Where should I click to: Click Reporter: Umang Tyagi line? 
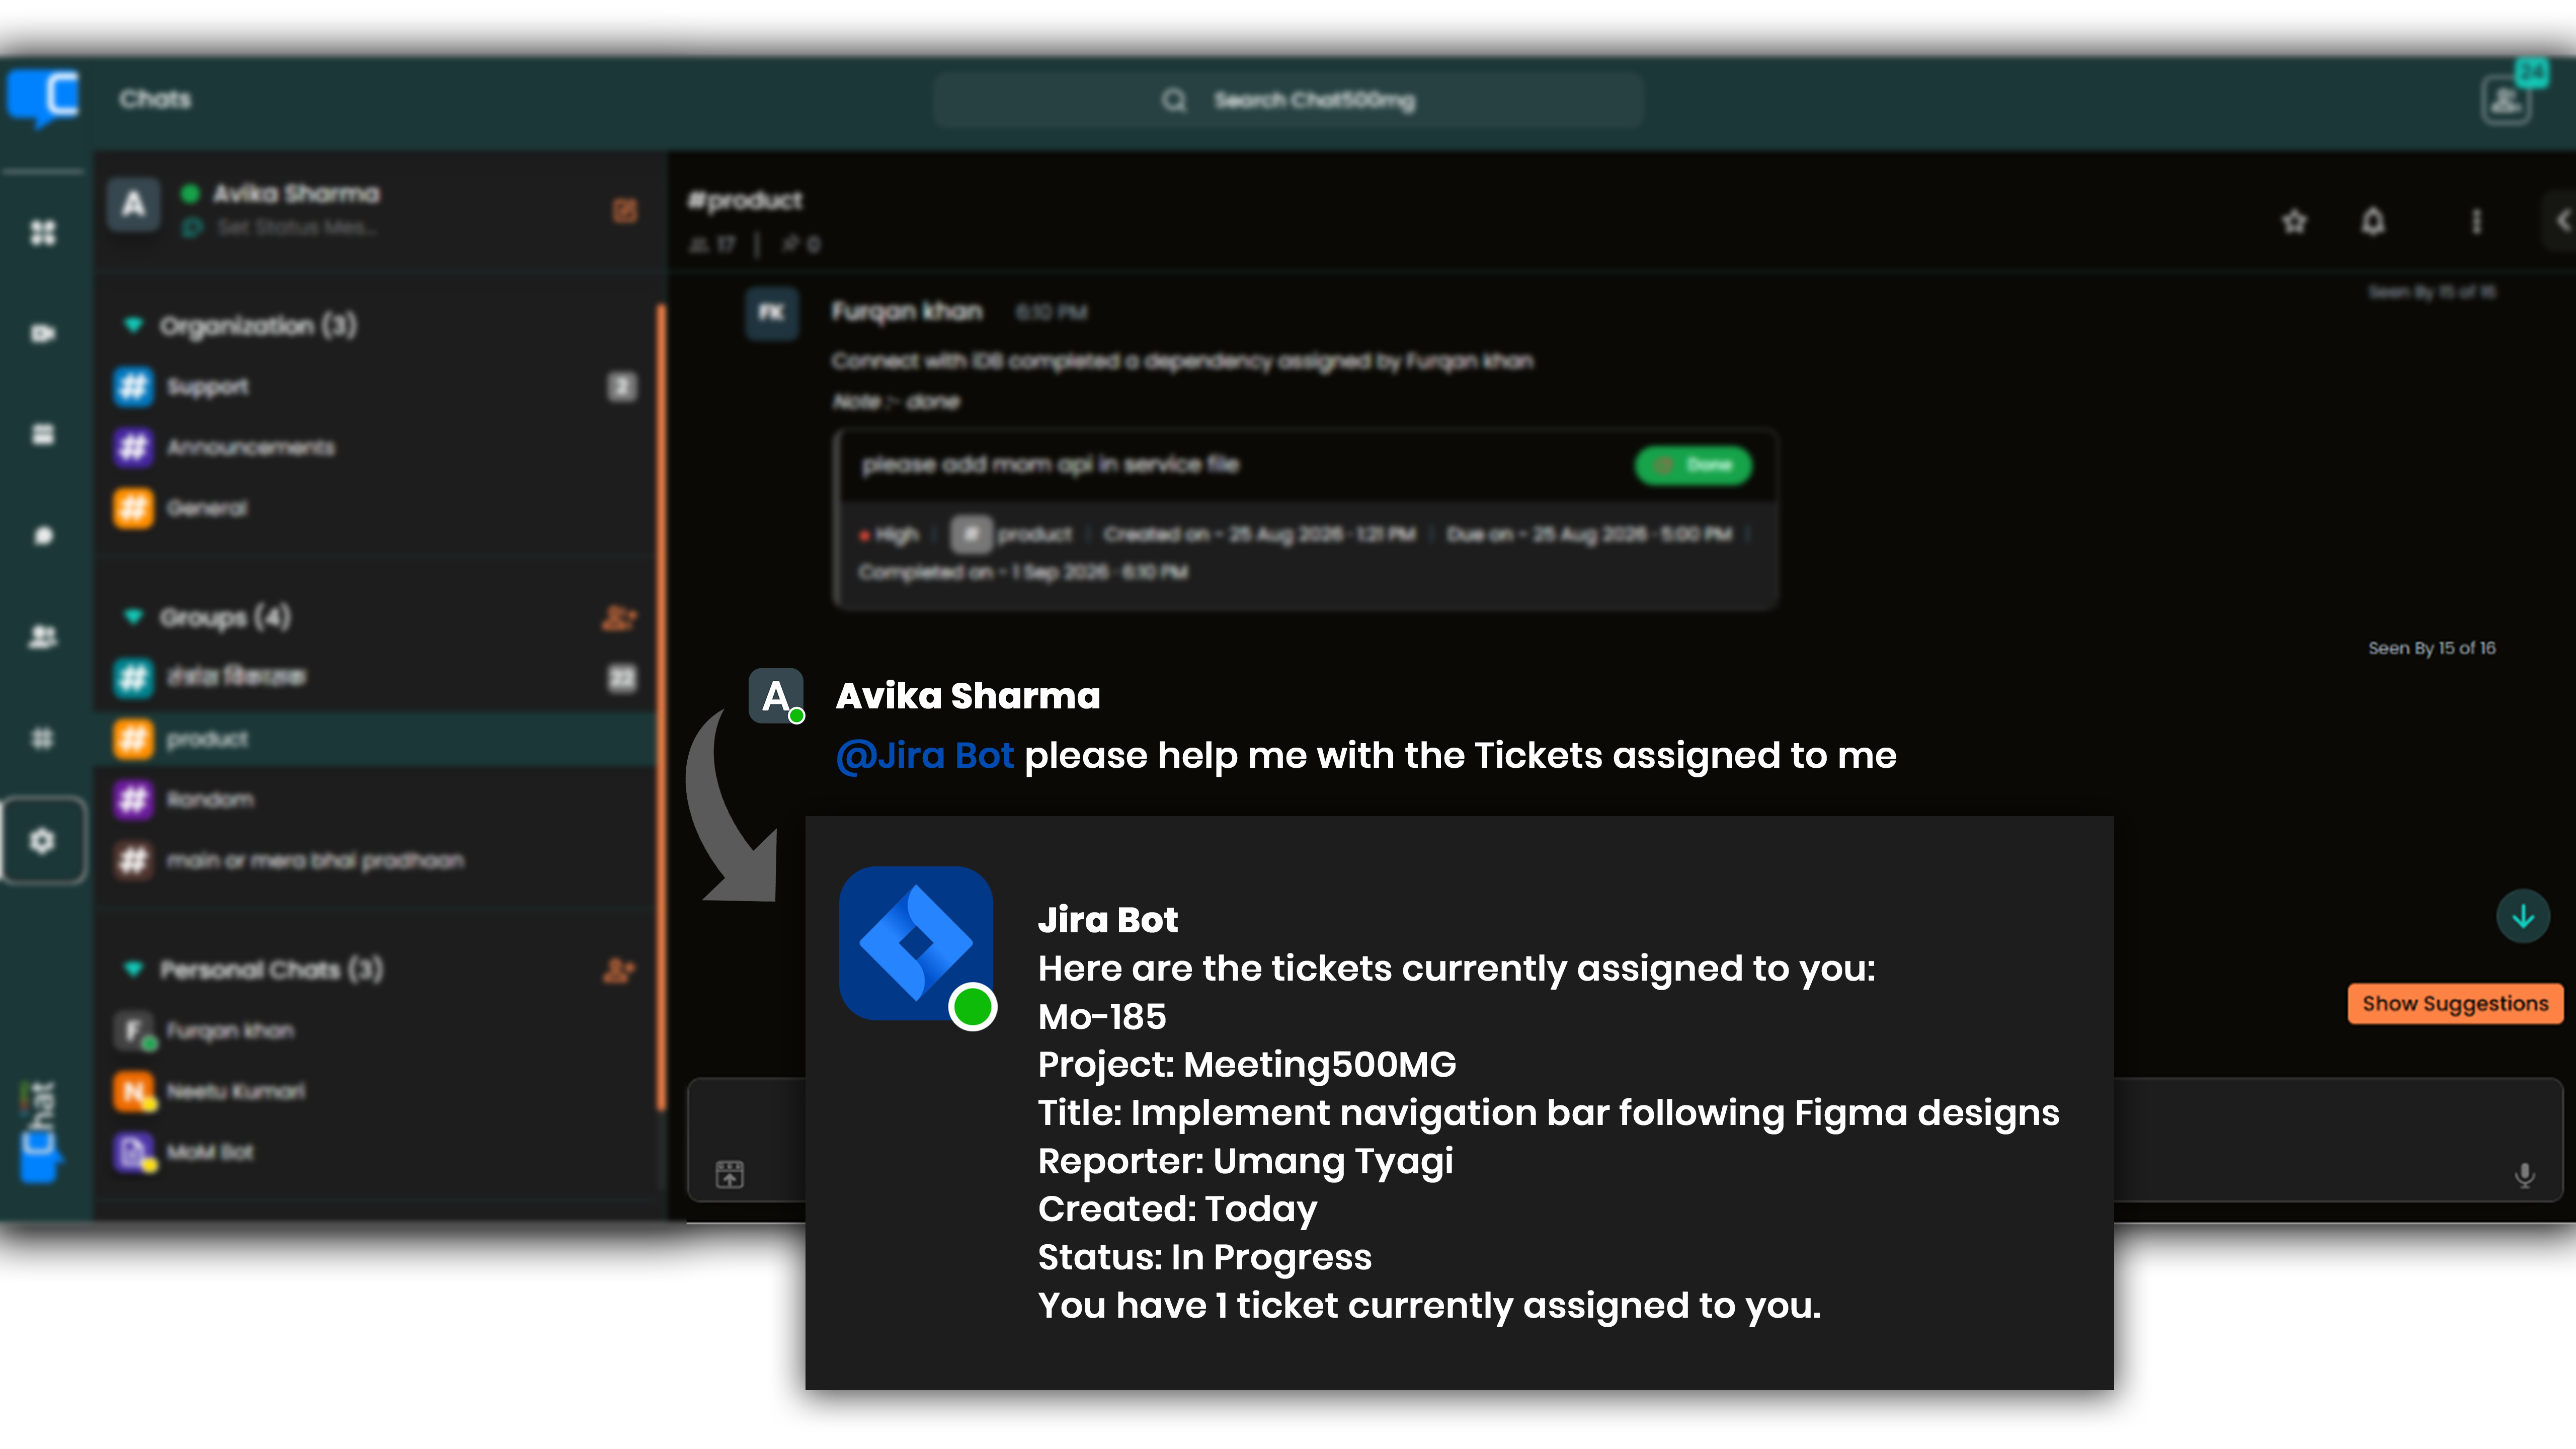click(x=1245, y=1161)
